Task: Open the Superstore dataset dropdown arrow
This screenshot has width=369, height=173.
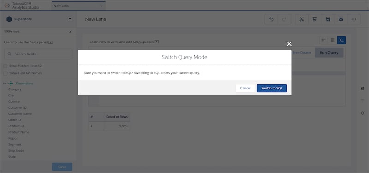Action: [x=70, y=19]
